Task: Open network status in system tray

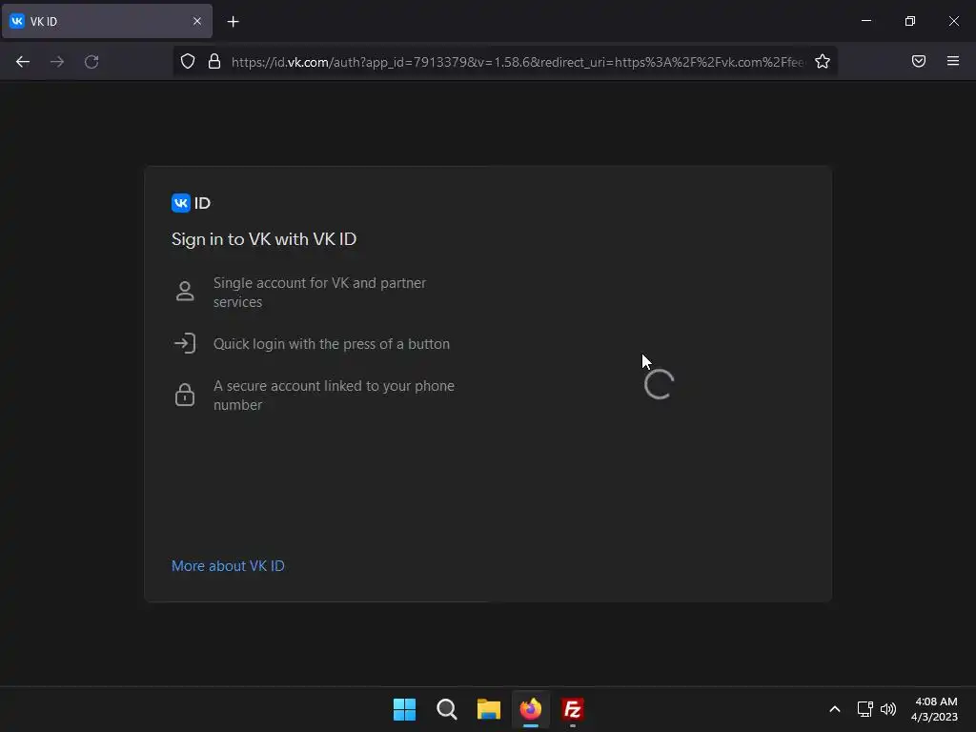Action: (864, 709)
